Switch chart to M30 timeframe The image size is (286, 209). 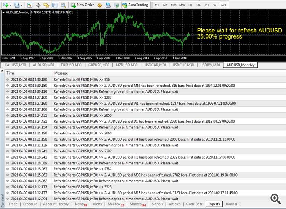(182, 5)
